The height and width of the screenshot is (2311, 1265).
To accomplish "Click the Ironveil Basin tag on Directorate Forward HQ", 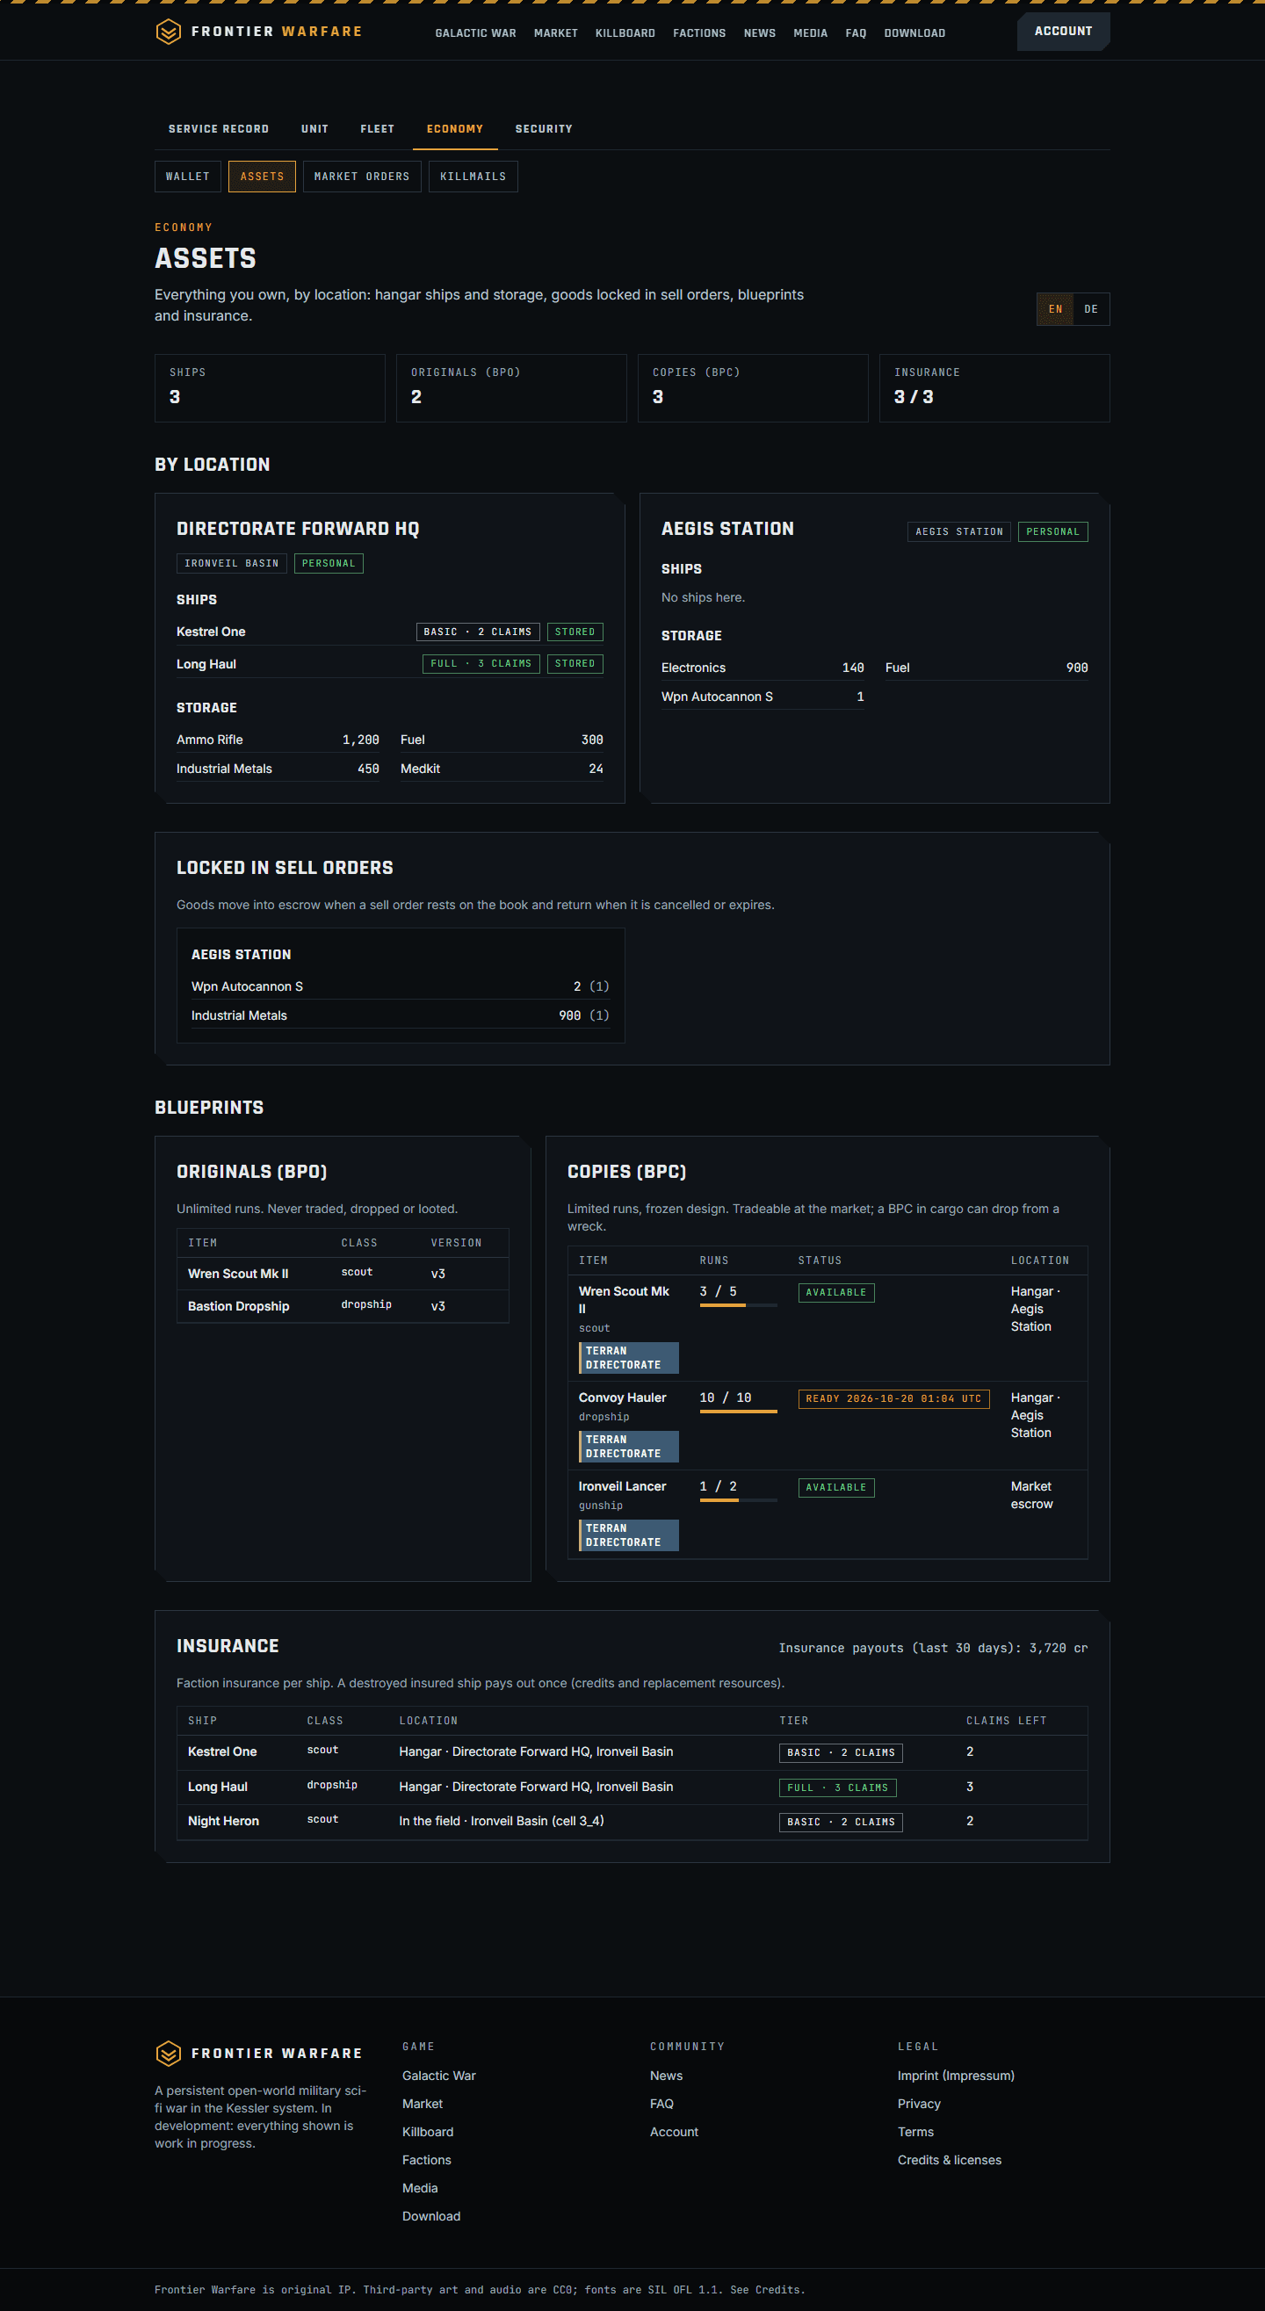I will click(231, 563).
